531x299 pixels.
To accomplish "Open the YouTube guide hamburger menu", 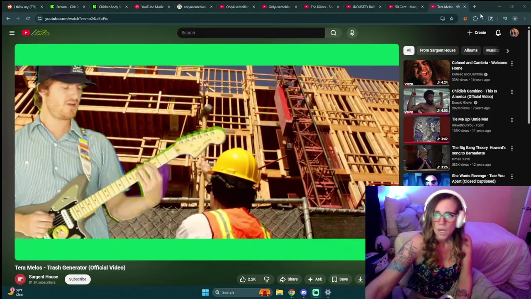I will [x=12, y=33].
